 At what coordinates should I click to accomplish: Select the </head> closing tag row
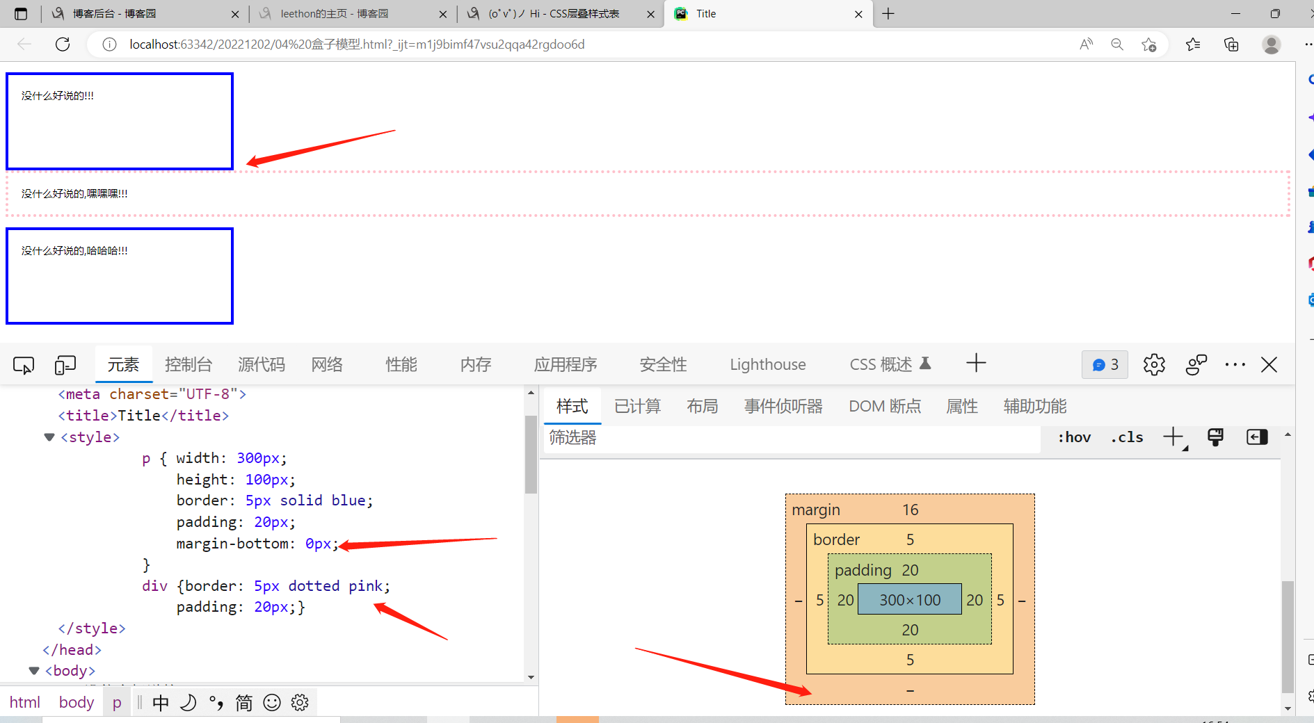(x=72, y=650)
